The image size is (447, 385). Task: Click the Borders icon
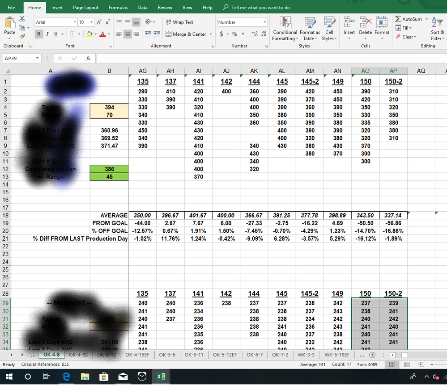click(x=72, y=34)
